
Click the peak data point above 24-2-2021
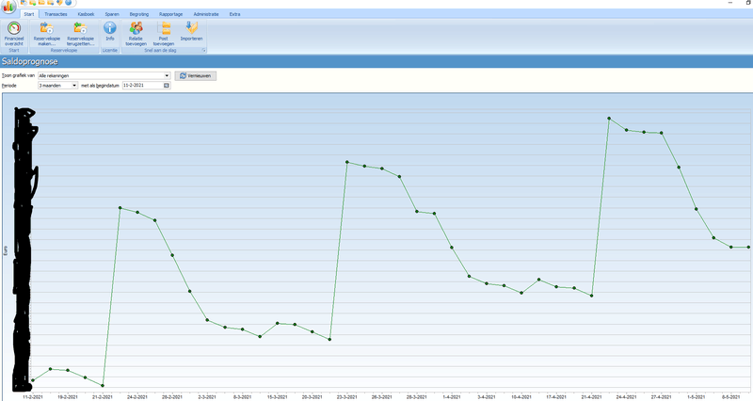(x=120, y=208)
